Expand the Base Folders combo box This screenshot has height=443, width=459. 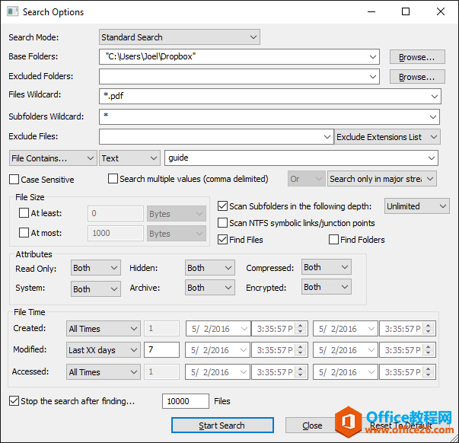tap(373, 57)
